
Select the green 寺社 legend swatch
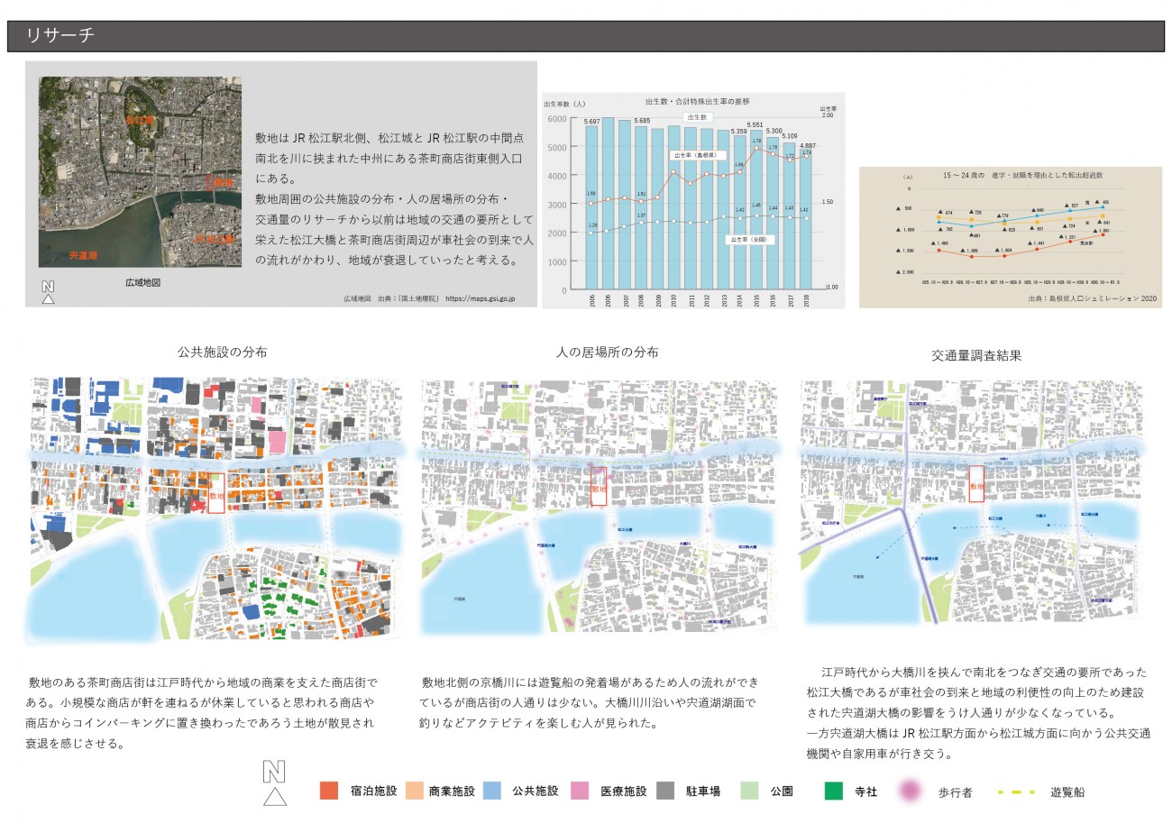click(x=833, y=791)
